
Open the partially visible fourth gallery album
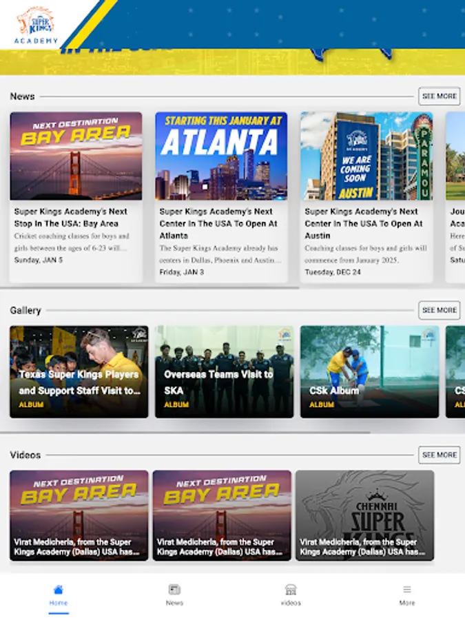(x=455, y=372)
